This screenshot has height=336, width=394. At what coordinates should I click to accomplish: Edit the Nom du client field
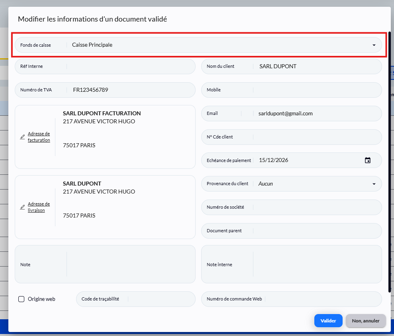(x=292, y=67)
